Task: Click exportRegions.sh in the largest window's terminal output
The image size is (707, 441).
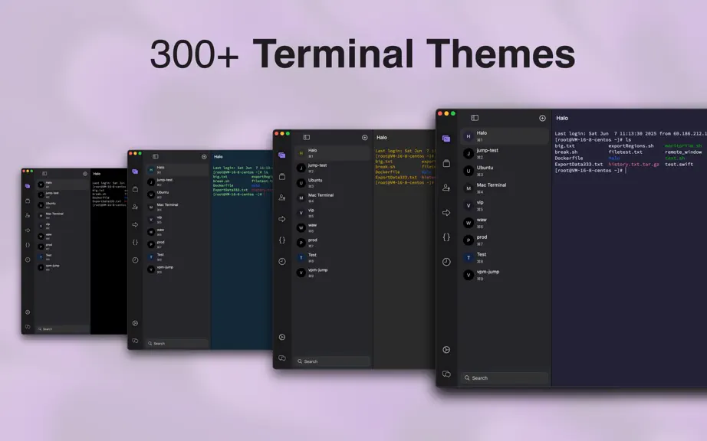Action: [x=631, y=145]
